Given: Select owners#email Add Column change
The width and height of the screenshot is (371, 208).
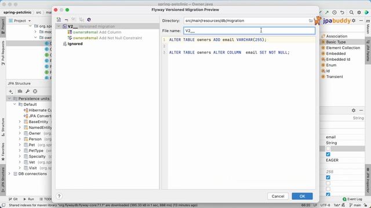Looking at the screenshot, I should (x=94, y=32).
